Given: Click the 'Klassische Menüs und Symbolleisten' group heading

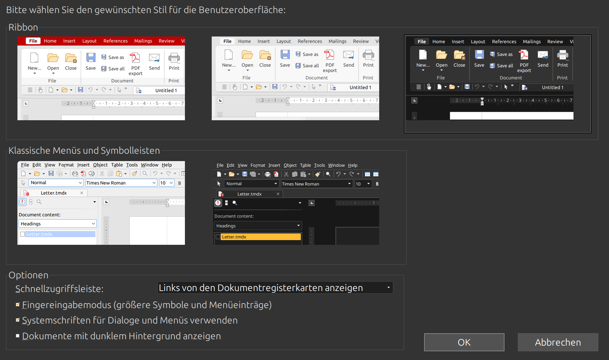Looking at the screenshot, I should 84,151.
